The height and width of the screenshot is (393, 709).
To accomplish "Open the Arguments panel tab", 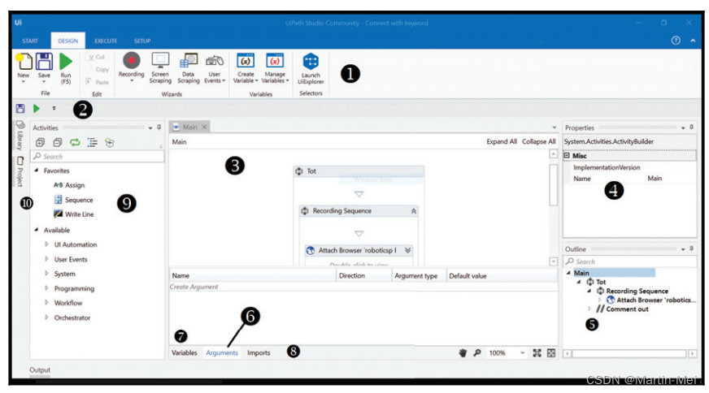I will 221,352.
